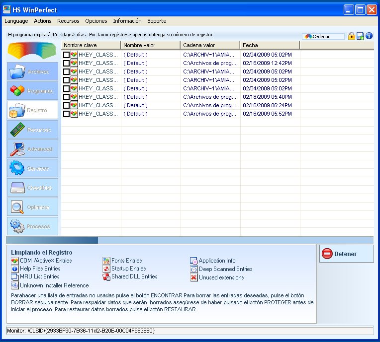Click the Application Info icon

[x=193, y=261]
